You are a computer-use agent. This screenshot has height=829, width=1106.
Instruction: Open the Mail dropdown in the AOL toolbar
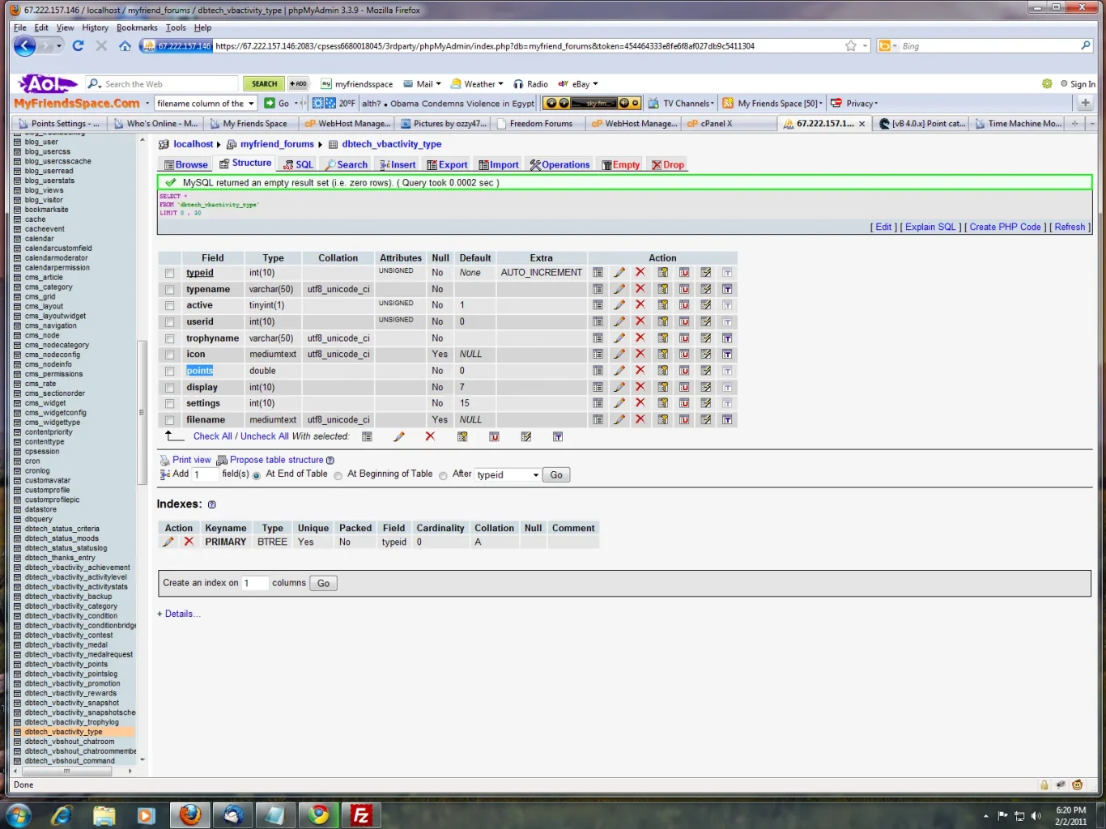[439, 84]
